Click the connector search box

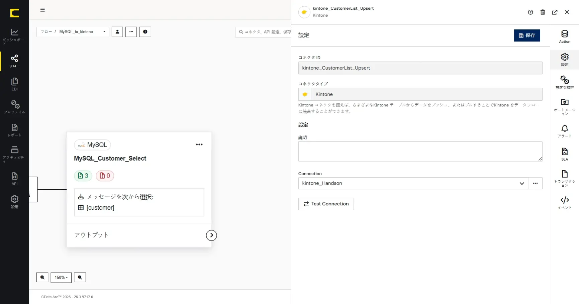coord(264,32)
